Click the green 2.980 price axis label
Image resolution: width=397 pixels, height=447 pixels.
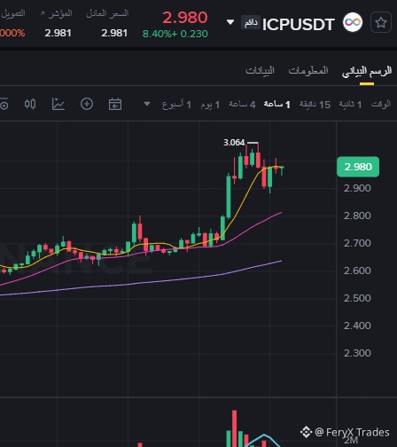[x=358, y=167]
